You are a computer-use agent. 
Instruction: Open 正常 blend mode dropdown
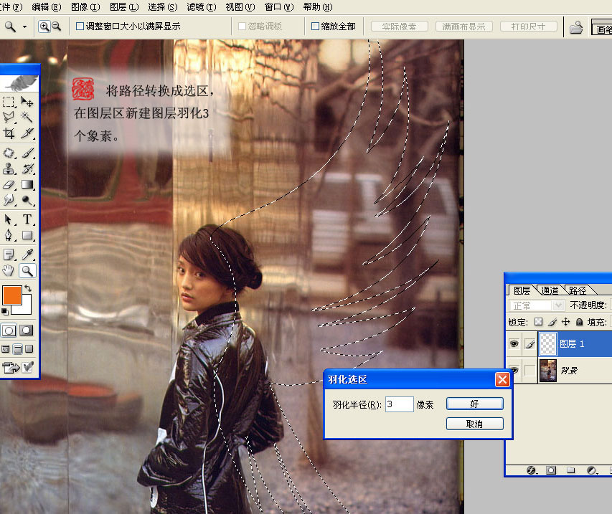point(537,305)
